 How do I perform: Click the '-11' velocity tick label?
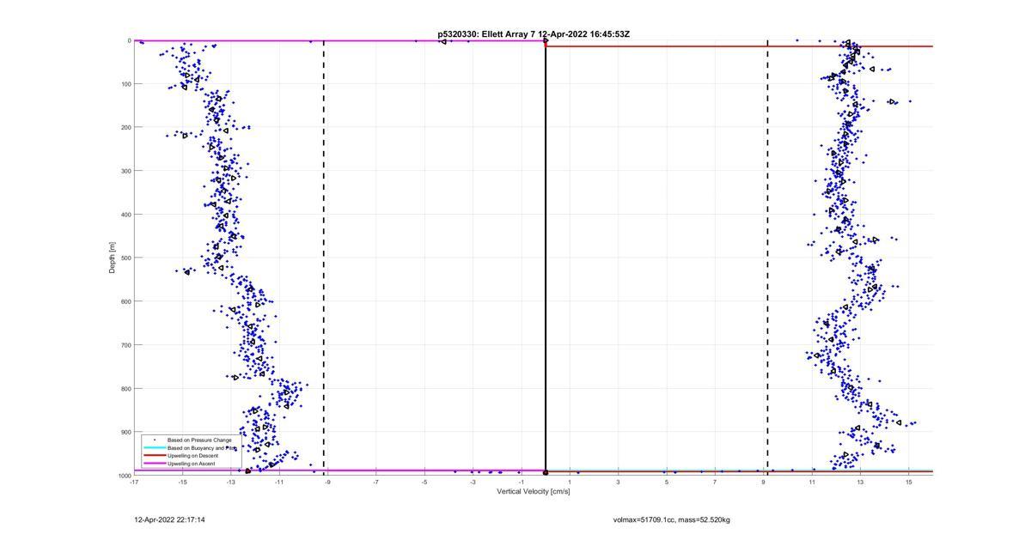[x=279, y=482]
